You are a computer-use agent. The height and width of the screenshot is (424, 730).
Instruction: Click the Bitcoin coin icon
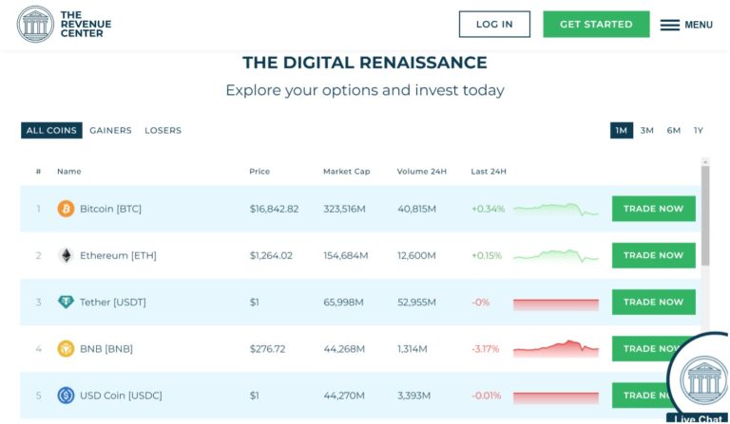[66, 209]
